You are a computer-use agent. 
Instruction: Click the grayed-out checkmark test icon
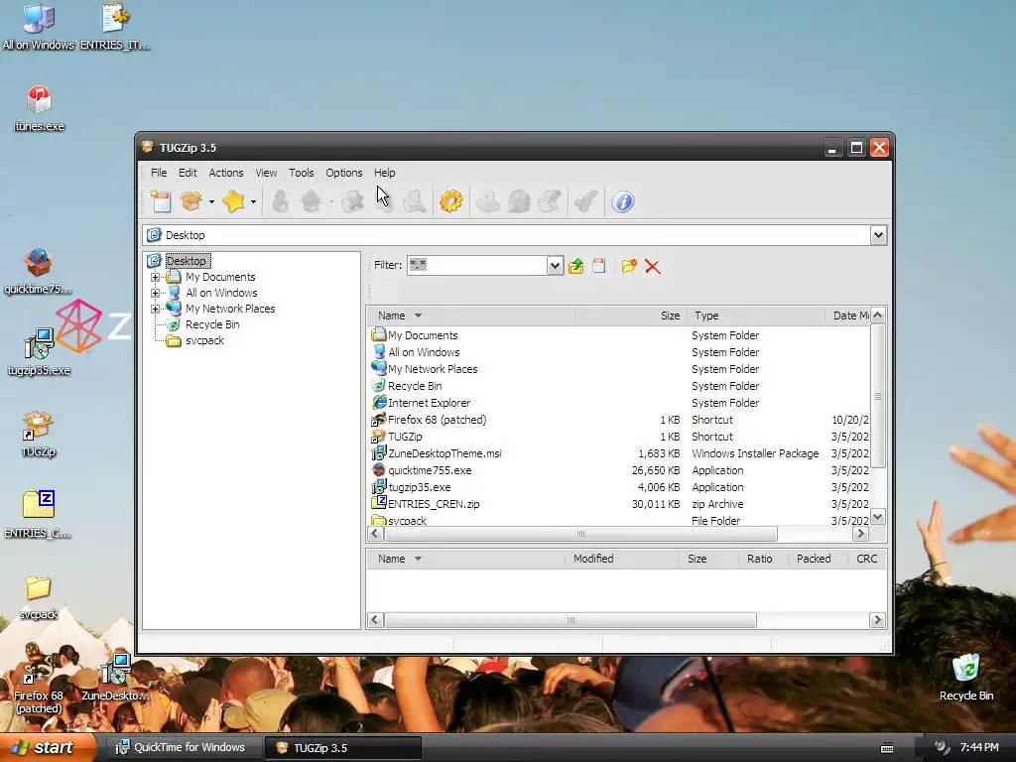(x=585, y=201)
